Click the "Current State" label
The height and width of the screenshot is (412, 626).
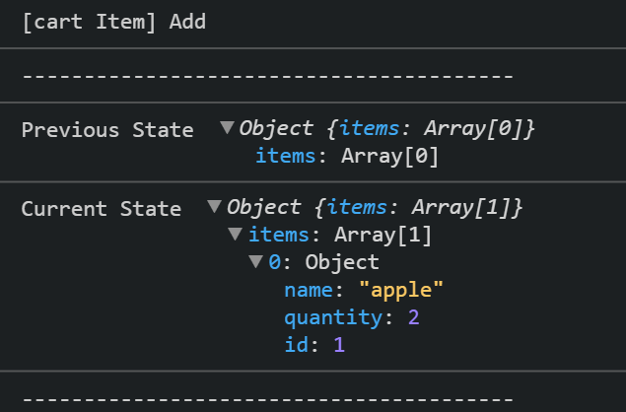[102, 209]
